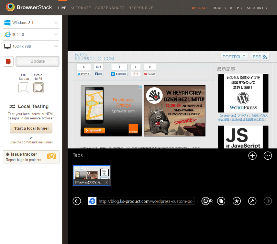Open IE favorites star icon
The height and width of the screenshot is (244, 277).
click(x=237, y=201)
